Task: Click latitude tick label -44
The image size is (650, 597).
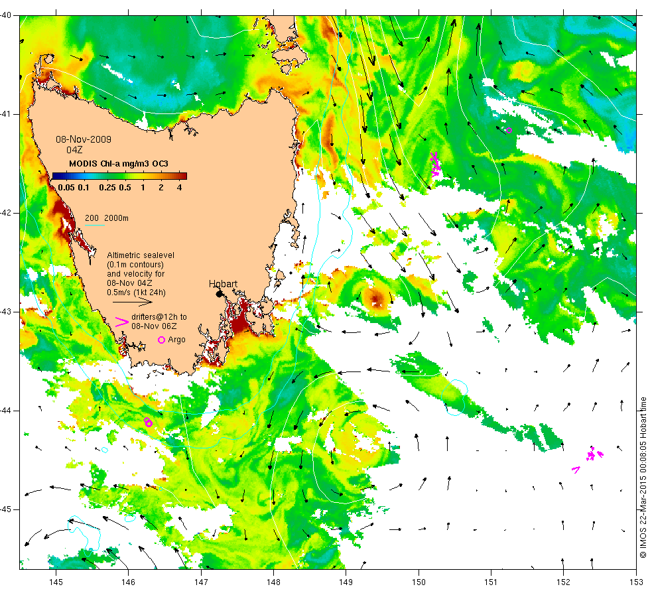Action: (x=6, y=411)
